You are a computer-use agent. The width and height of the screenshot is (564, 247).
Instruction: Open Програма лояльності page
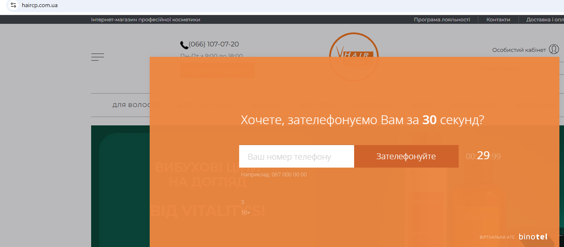tap(442, 20)
